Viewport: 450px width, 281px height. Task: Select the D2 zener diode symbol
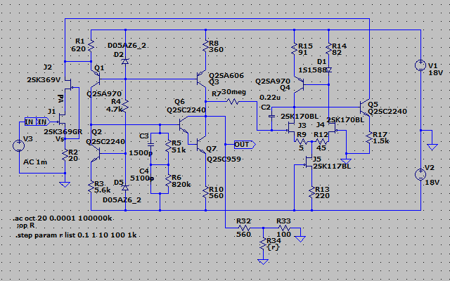126,61
